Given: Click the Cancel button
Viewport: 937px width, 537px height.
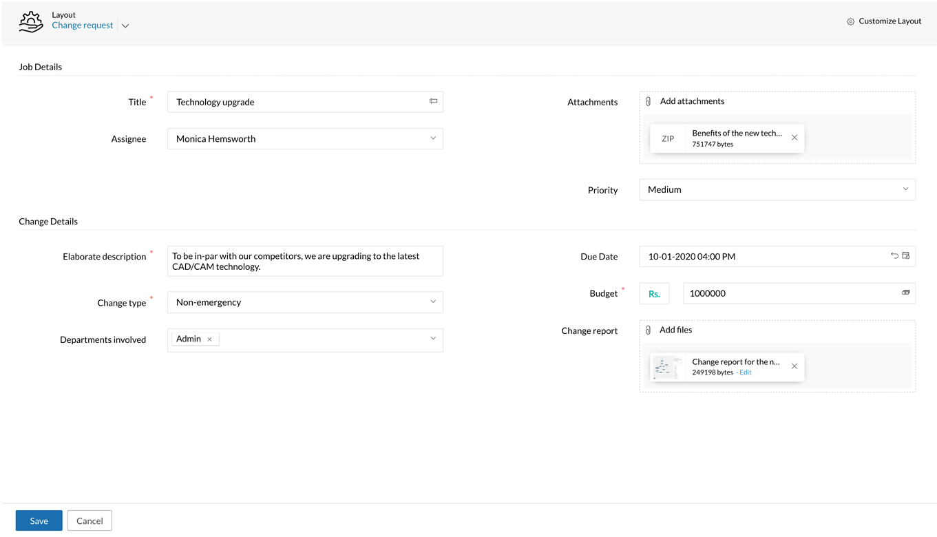Looking at the screenshot, I should (x=90, y=520).
